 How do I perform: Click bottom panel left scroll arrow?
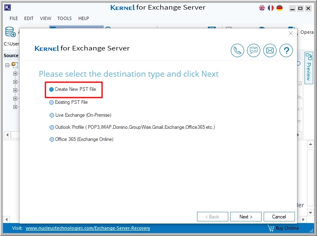[x=7, y=219]
